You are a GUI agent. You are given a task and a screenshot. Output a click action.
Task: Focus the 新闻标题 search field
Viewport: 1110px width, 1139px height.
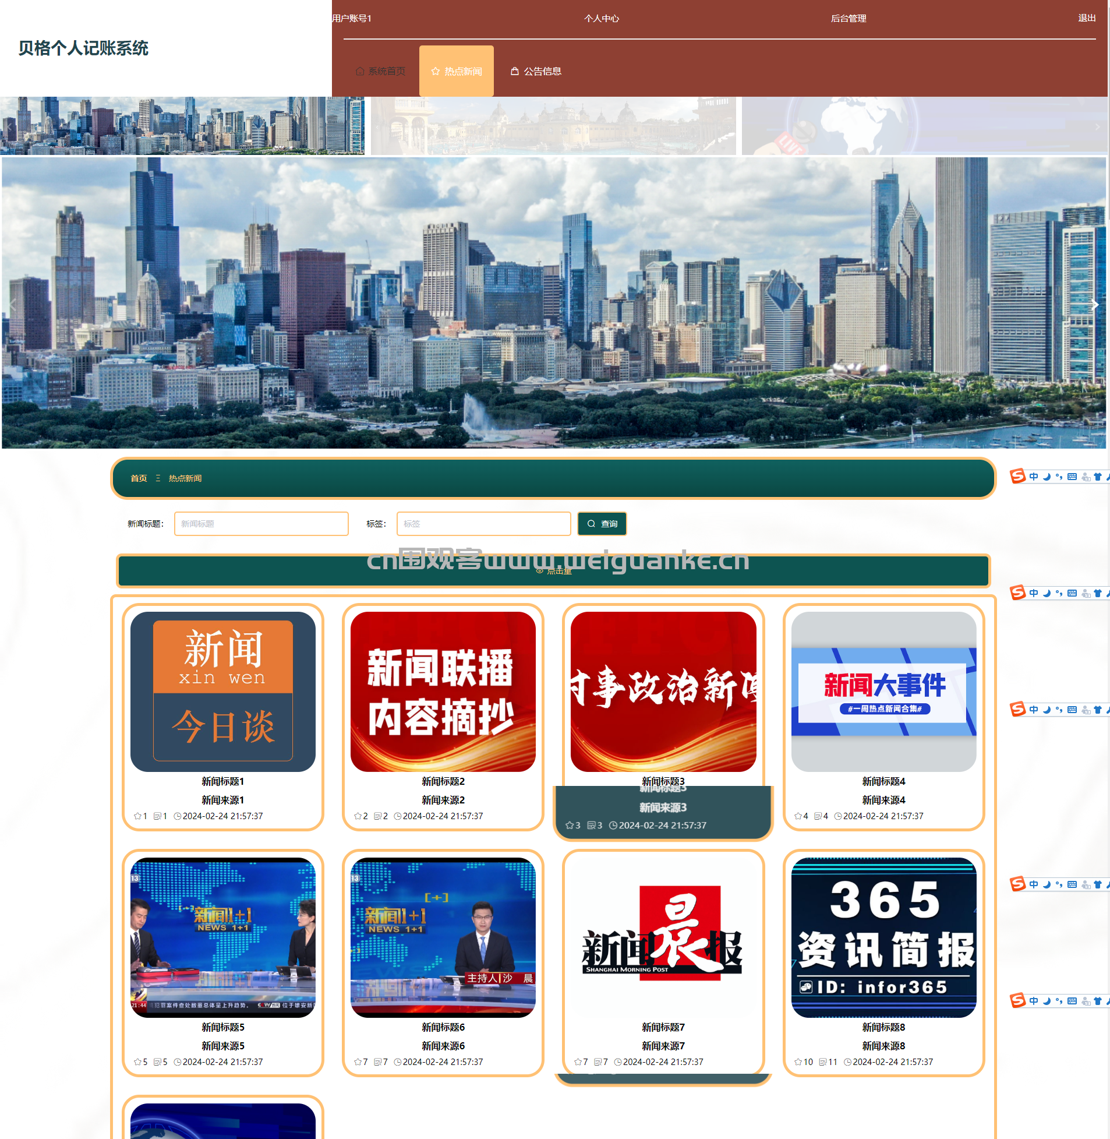coord(261,524)
